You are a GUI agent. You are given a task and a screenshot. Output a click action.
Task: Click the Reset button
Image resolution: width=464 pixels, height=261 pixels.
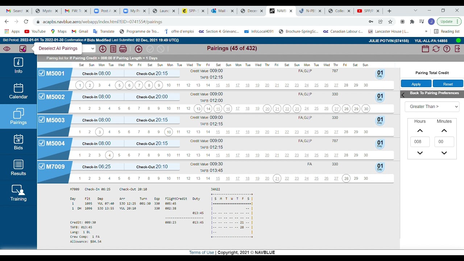pos(448,84)
